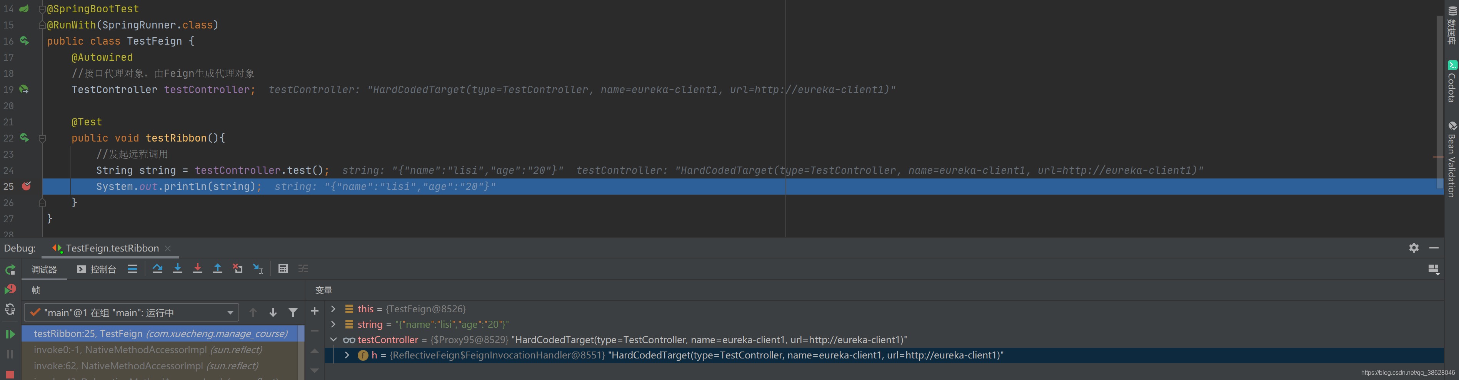Image resolution: width=1459 pixels, height=380 pixels.
Task: Click the run test gutter icon at line 16
Action: point(24,41)
